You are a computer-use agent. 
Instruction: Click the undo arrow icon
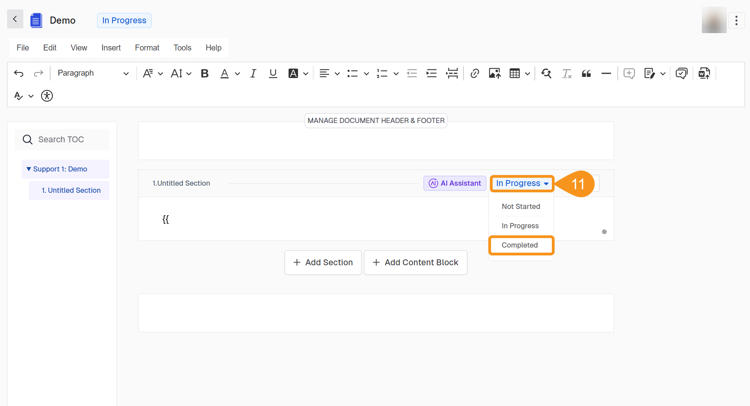pos(19,73)
